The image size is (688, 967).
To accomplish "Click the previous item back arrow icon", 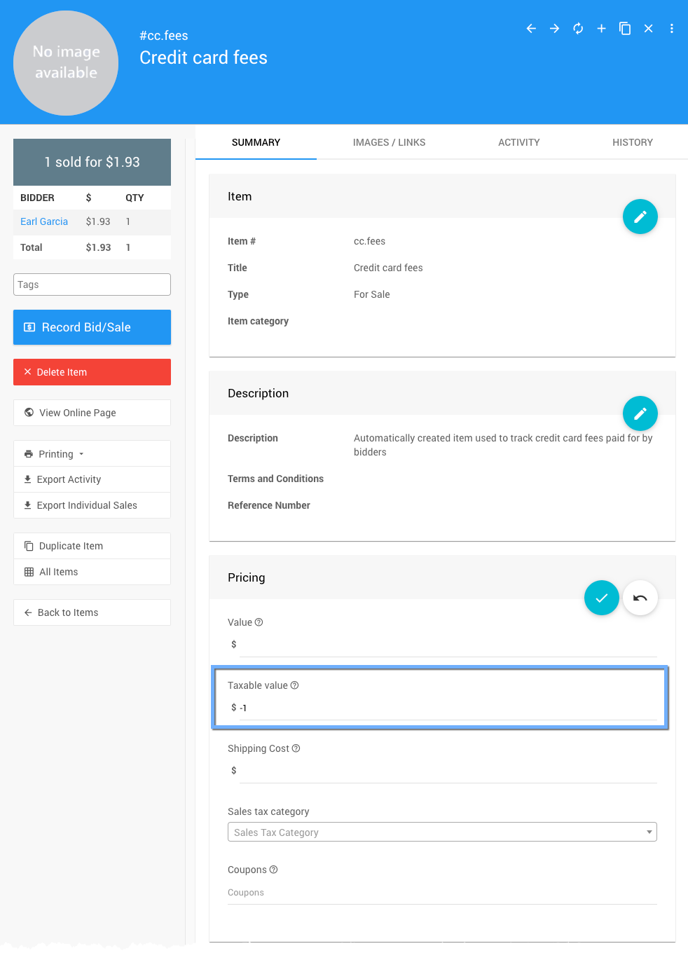I will click(531, 29).
